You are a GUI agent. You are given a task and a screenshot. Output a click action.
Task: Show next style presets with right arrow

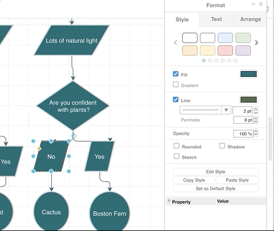point(256,42)
